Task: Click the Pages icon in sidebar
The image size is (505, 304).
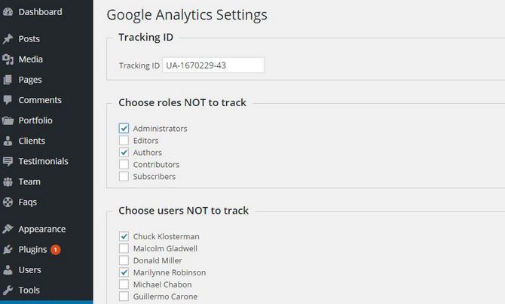Action: [x=8, y=80]
